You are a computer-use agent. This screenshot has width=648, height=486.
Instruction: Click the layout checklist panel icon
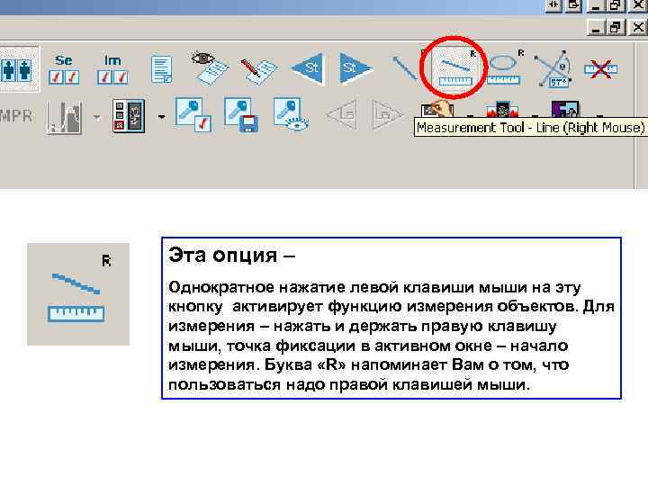(x=129, y=116)
